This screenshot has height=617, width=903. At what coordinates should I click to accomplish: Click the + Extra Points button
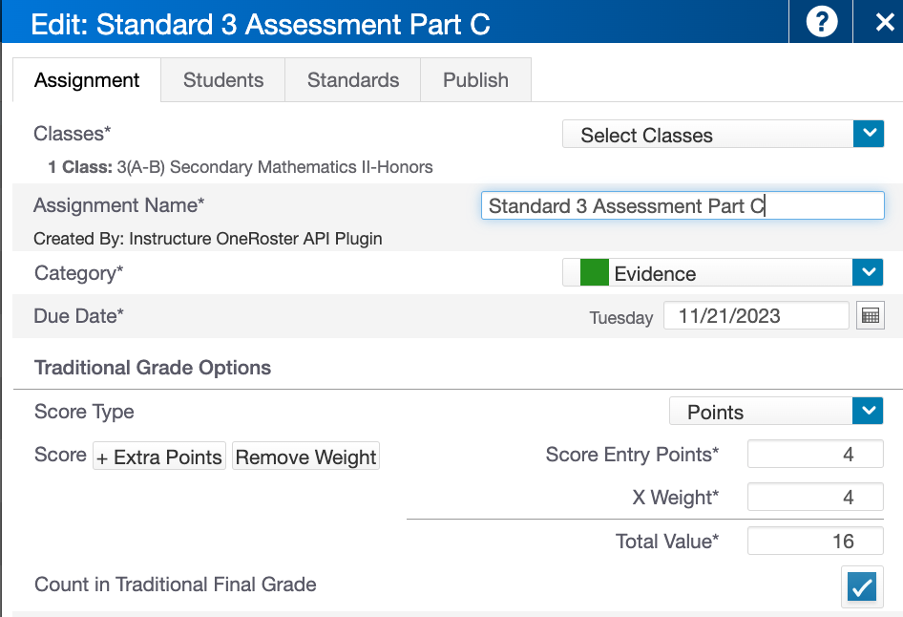coord(159,457)
